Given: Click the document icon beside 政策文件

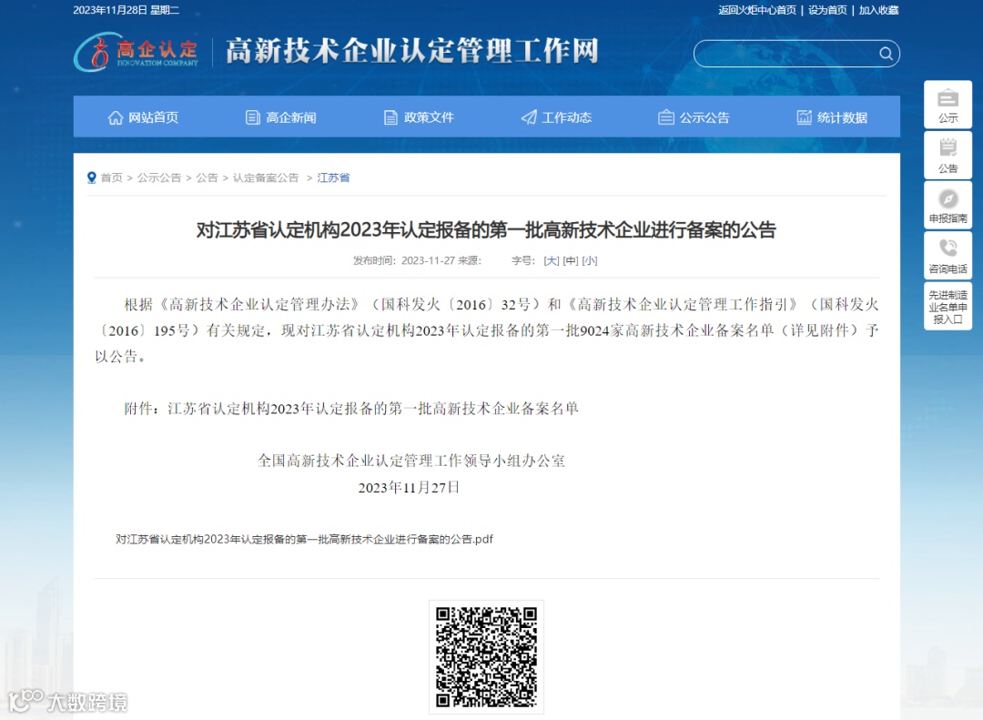Looking at the screenshot, I should 390,117.
